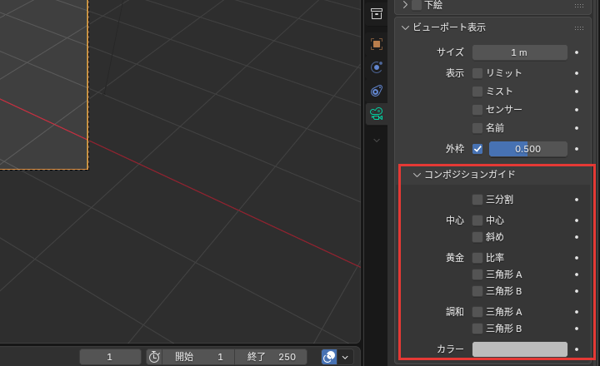Open the Collection properties tab icon

tap(377, 14)
